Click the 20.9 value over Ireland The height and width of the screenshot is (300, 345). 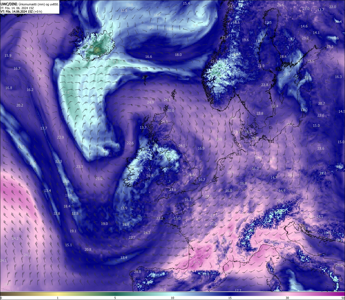(x=150, y=176)
